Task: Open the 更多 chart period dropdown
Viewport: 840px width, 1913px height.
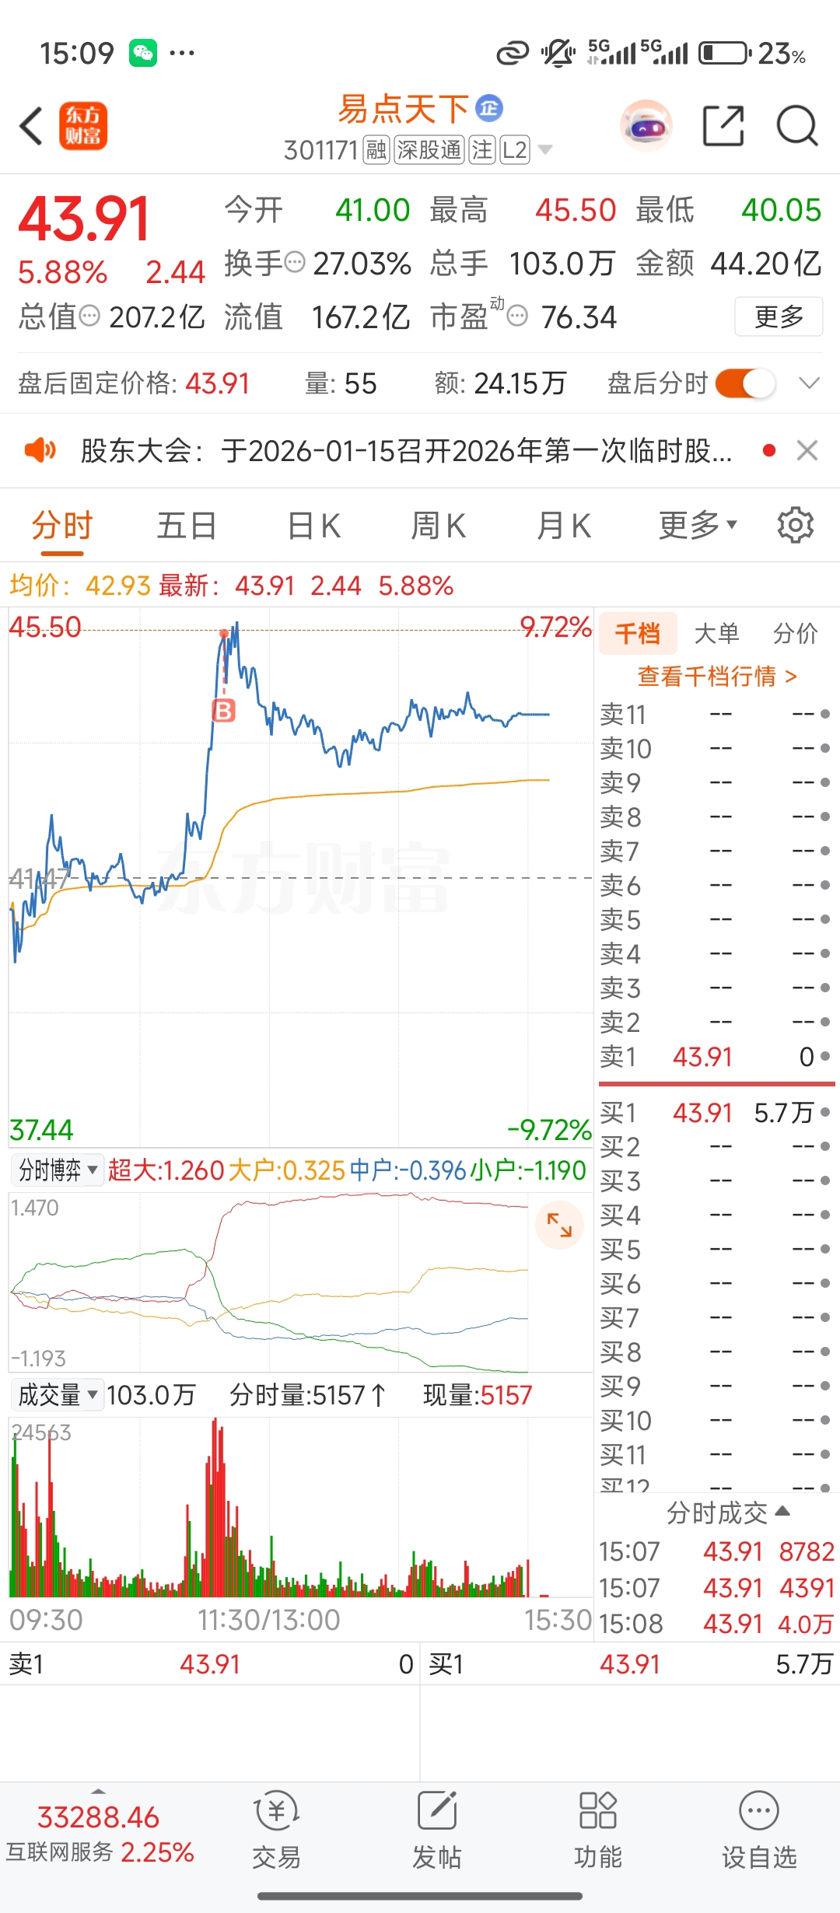Action: [698, 525]
